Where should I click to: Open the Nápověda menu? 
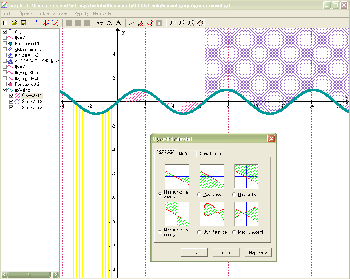[102, 13]
